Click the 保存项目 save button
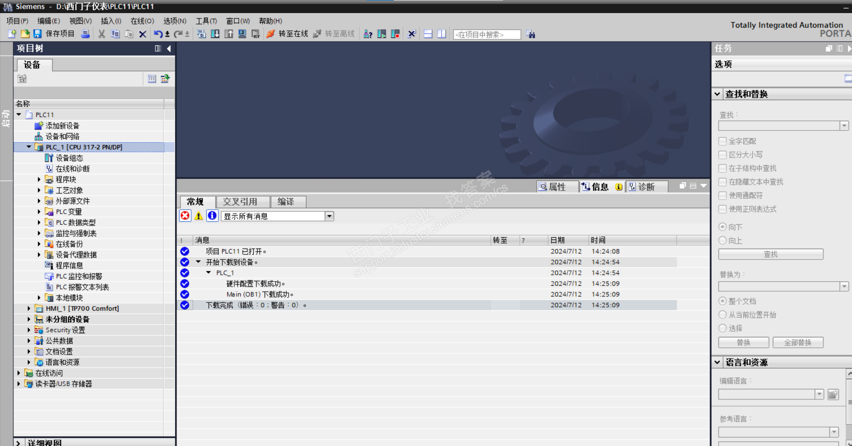The width and height of the screenshot is (852, 446). (54, 34)
